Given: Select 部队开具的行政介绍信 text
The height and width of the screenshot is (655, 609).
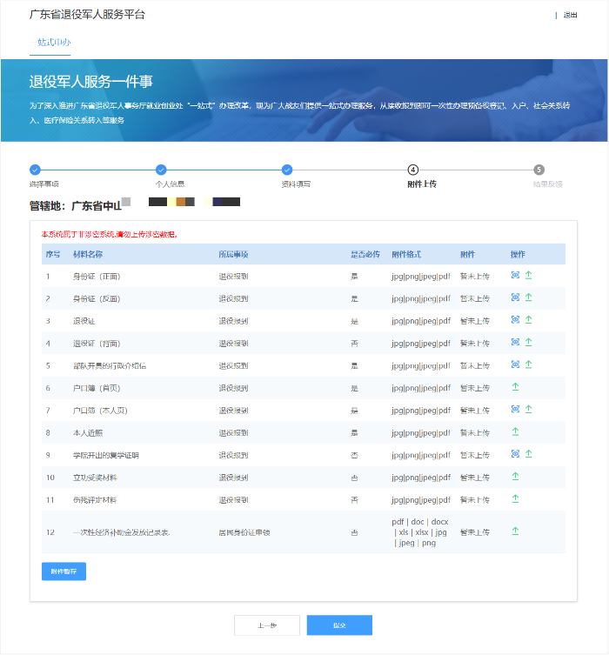Looking at the screenshot, I should click(x=110, y=366).
